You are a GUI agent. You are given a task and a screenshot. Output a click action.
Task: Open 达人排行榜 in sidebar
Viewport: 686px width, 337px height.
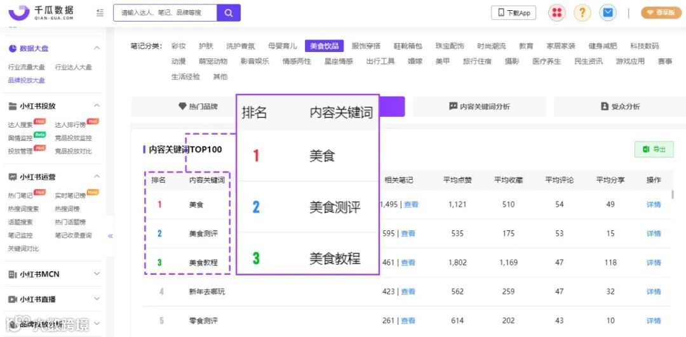pyautogui.click(x=70, y=125)
